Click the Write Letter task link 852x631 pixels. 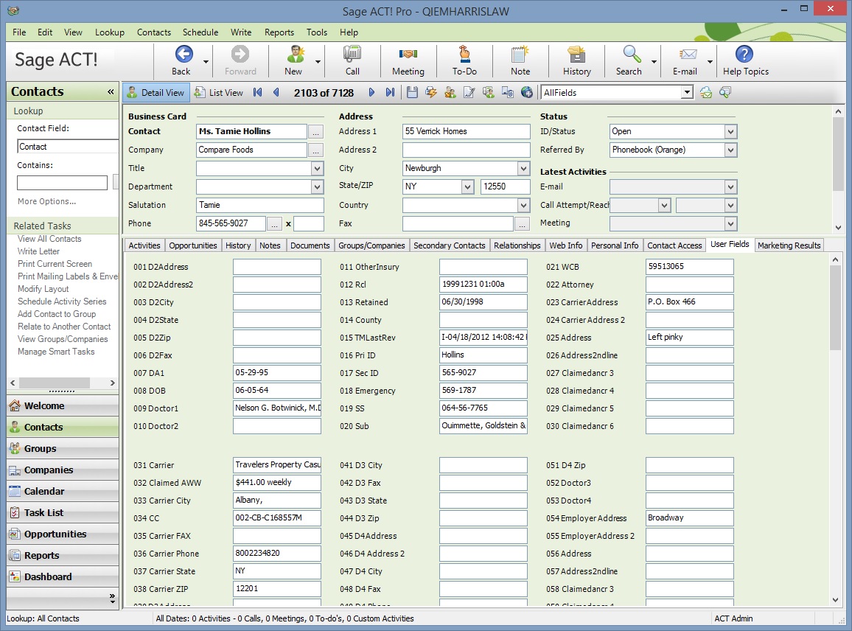(x=38, y=251)
